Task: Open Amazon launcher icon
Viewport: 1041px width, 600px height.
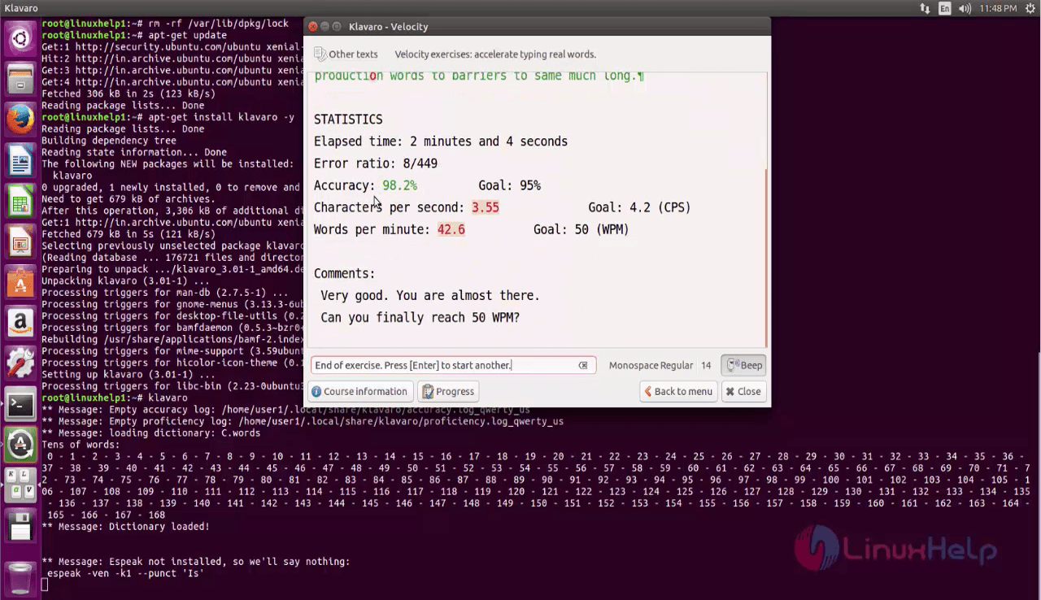Action: (x=20, y=323)
